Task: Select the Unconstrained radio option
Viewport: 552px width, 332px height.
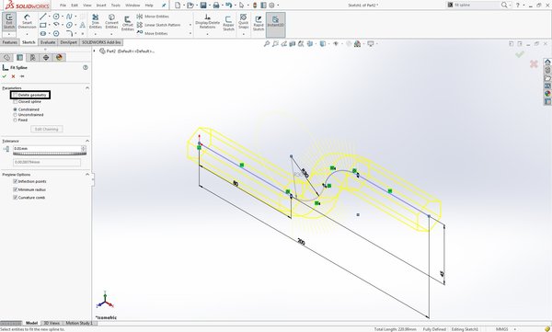Action: click(15, 115)
